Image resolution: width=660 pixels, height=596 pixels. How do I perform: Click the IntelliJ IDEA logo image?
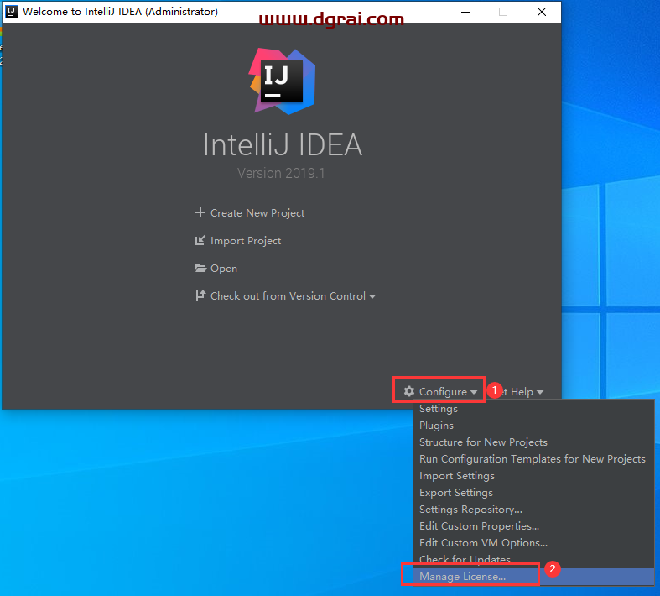point(282,81)
